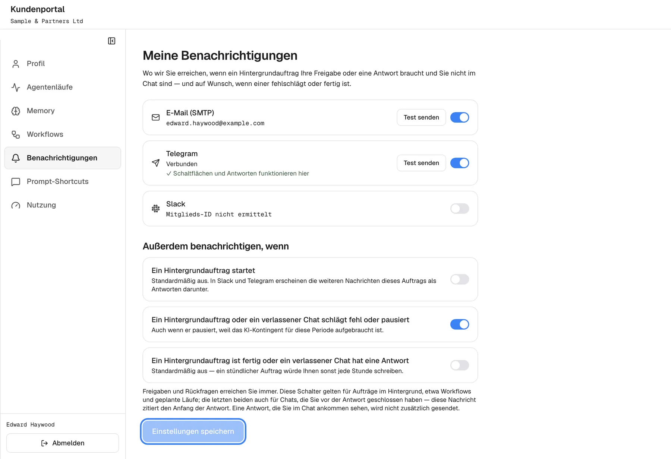Click 'Verbunden' status under Telegram
Image resolution: width=671 pixels, height=459 pixels.
point(182,164)
